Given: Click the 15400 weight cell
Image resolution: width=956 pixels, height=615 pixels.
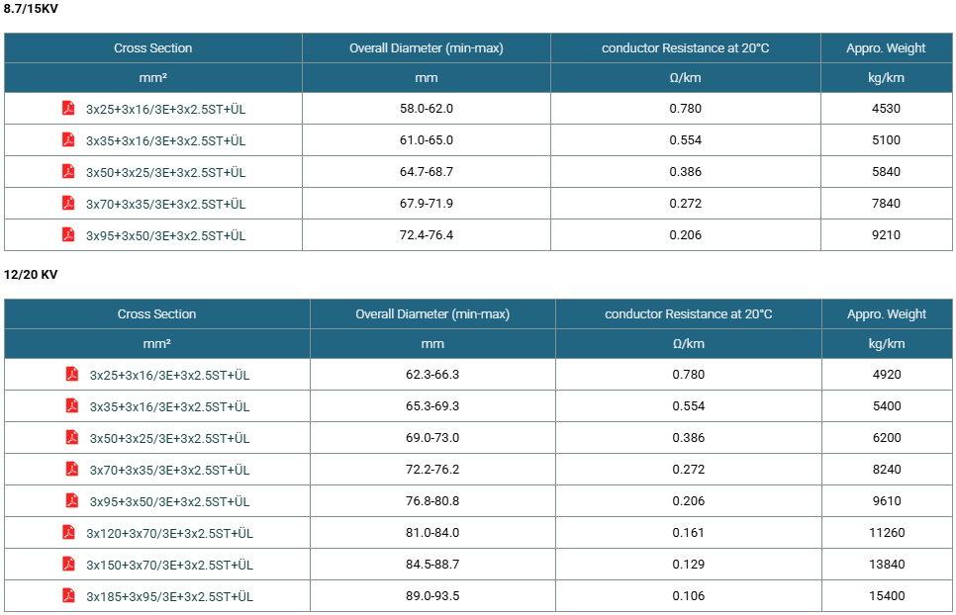Looking at the screenshot, I should click(x=887, y=595).
